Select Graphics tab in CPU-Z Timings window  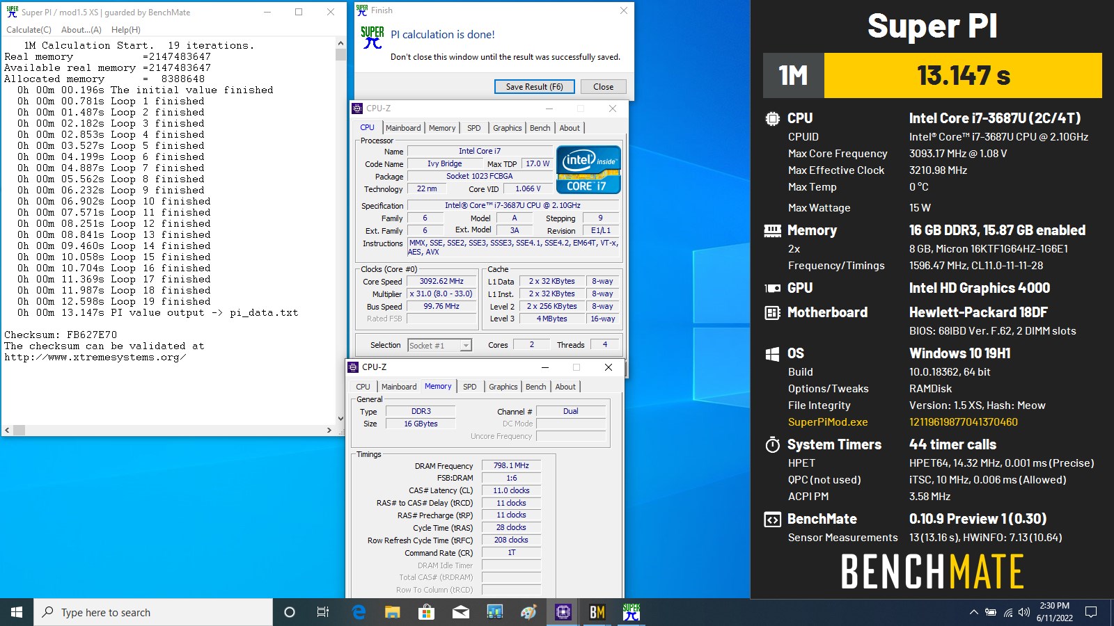click(x=503, y=387)
